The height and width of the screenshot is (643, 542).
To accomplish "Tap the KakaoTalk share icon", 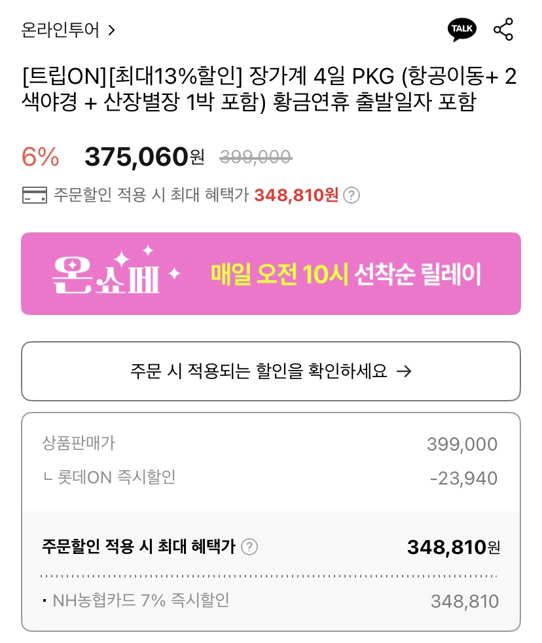I will click(x=462, y=29).
